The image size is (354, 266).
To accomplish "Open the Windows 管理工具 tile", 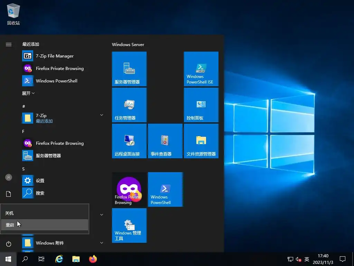I will pyautogui.click(x=129, y=225).
